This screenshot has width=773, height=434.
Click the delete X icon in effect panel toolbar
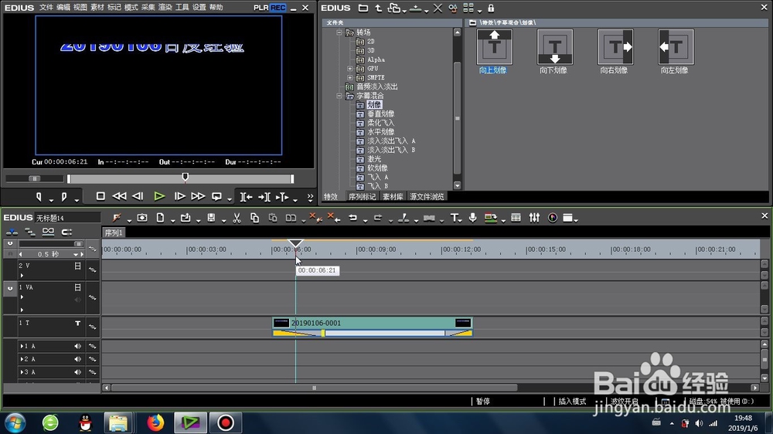coord(438,8)
